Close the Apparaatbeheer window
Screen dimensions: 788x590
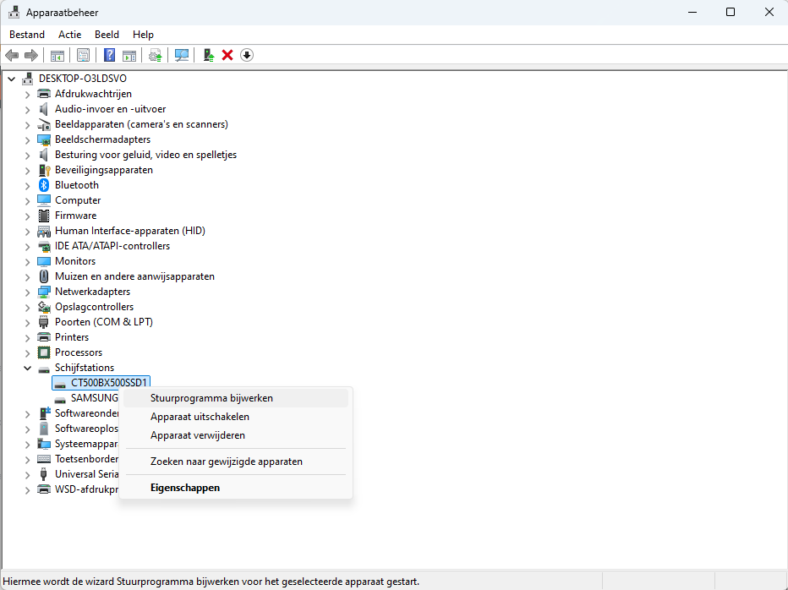point(769,12)
